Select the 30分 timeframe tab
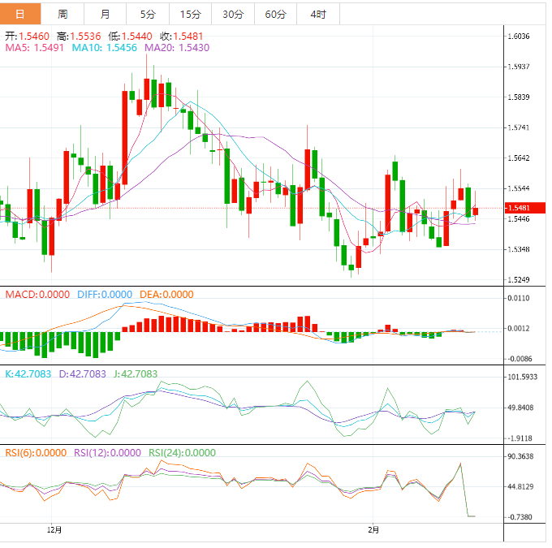 232,14
